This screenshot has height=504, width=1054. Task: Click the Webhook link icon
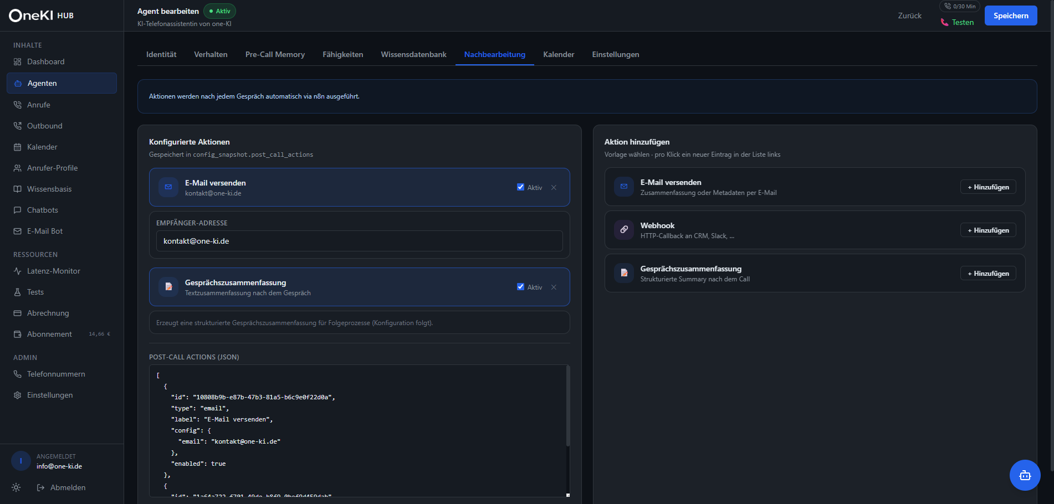click(x=624, y=230)
